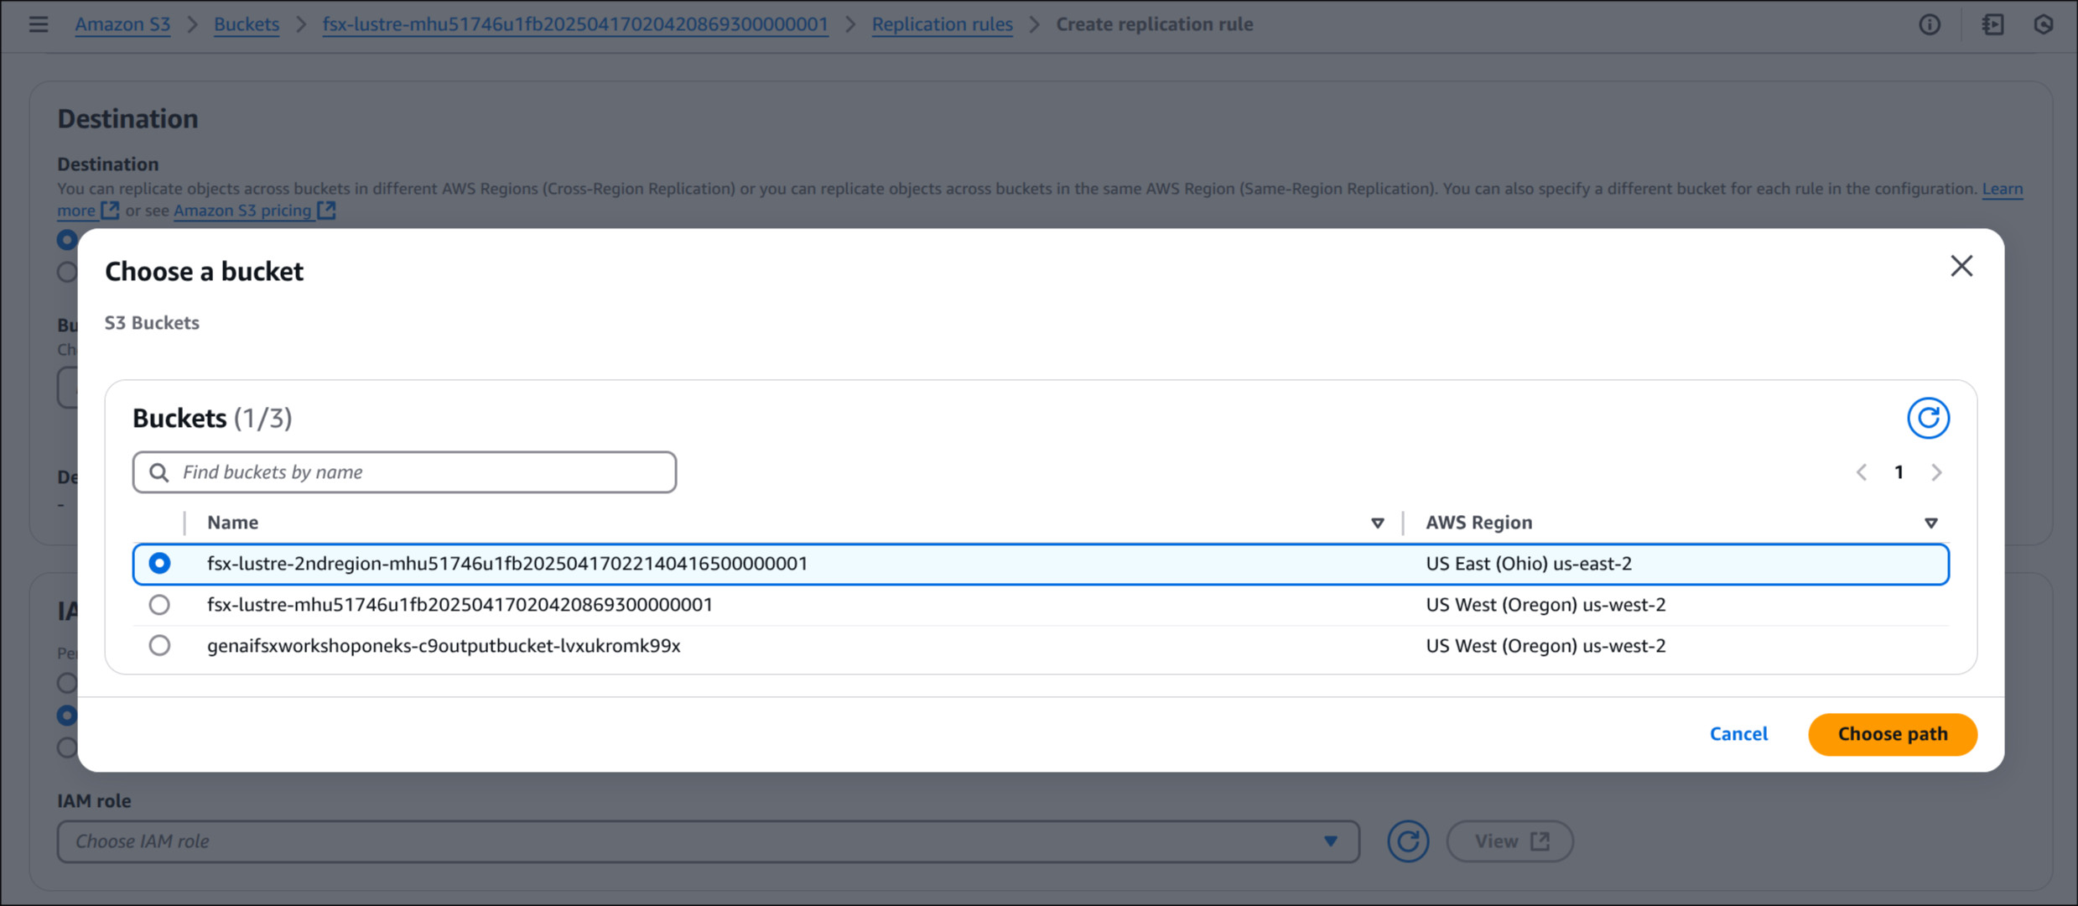Image resolution: width=2078 pixels, height=906 pixels.
Task: Click the Learn more link in Destination description
Action: click(x=2003, y=189)
